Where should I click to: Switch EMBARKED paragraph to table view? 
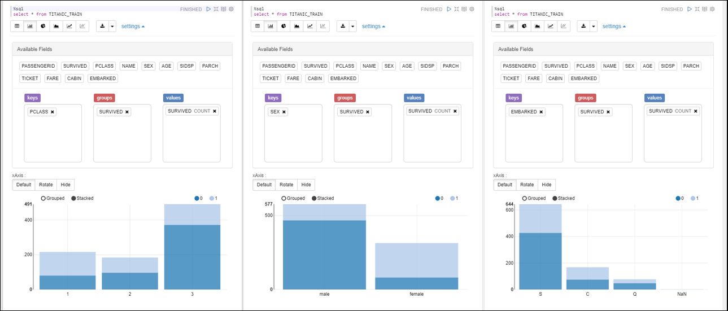click(499, 26)
